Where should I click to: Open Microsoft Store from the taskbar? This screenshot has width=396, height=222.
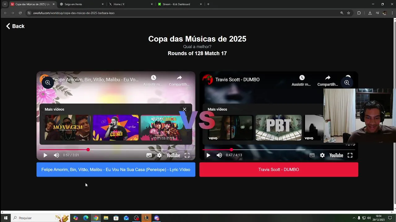click(x=116, y=218)
